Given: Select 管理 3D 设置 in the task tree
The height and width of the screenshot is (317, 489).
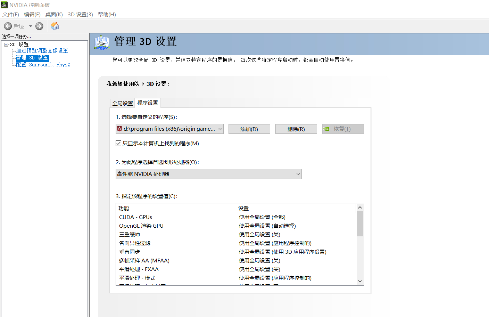Looking at the screenshot, I should (x=32, y=58).
